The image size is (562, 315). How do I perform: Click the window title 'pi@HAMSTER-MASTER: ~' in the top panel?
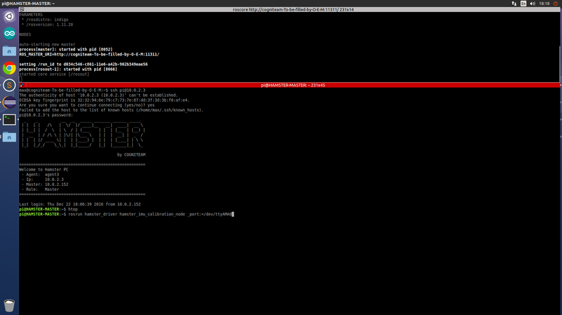pyautogui.click(x=28, y=4)
